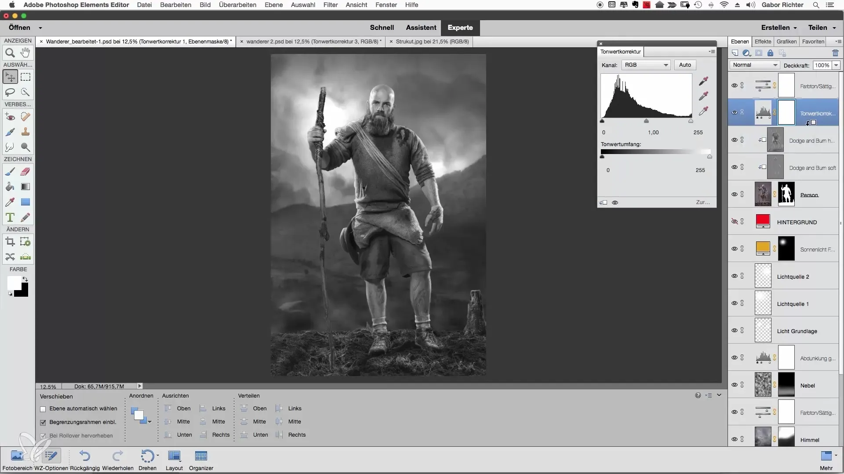Select the Paint Bucket tool
Image resolution: width=844 pixels, height=474 pixels.
[x=10, y=187]
